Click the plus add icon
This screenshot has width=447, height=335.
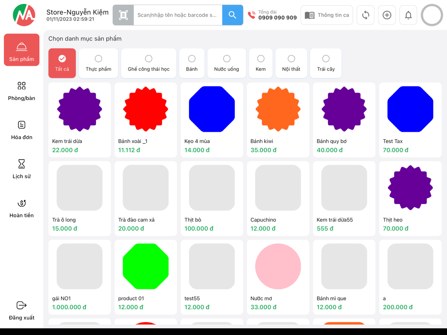[x=387, y=15]
